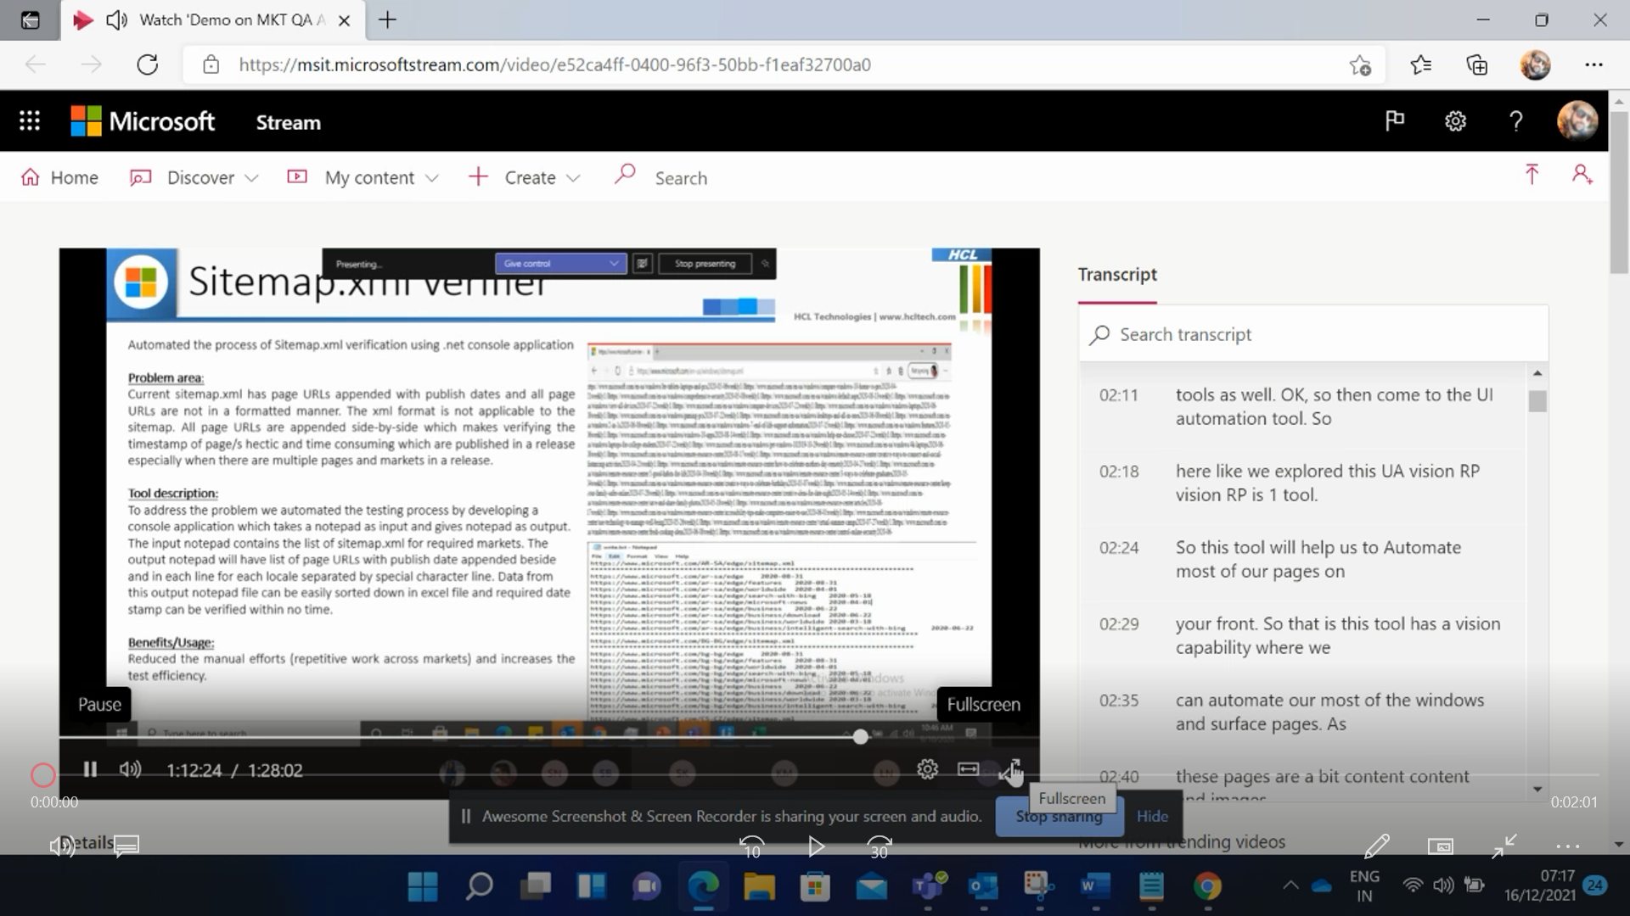Skip back 10 seconds in recorder controls
Screen dimensions: 1630x916
(x=751, y=846)
